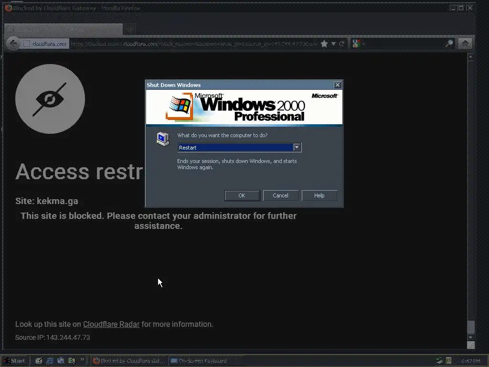The image size is (489, 367).
Task: Click page scrollbar up arrow
Action: [x=471, y=57]
